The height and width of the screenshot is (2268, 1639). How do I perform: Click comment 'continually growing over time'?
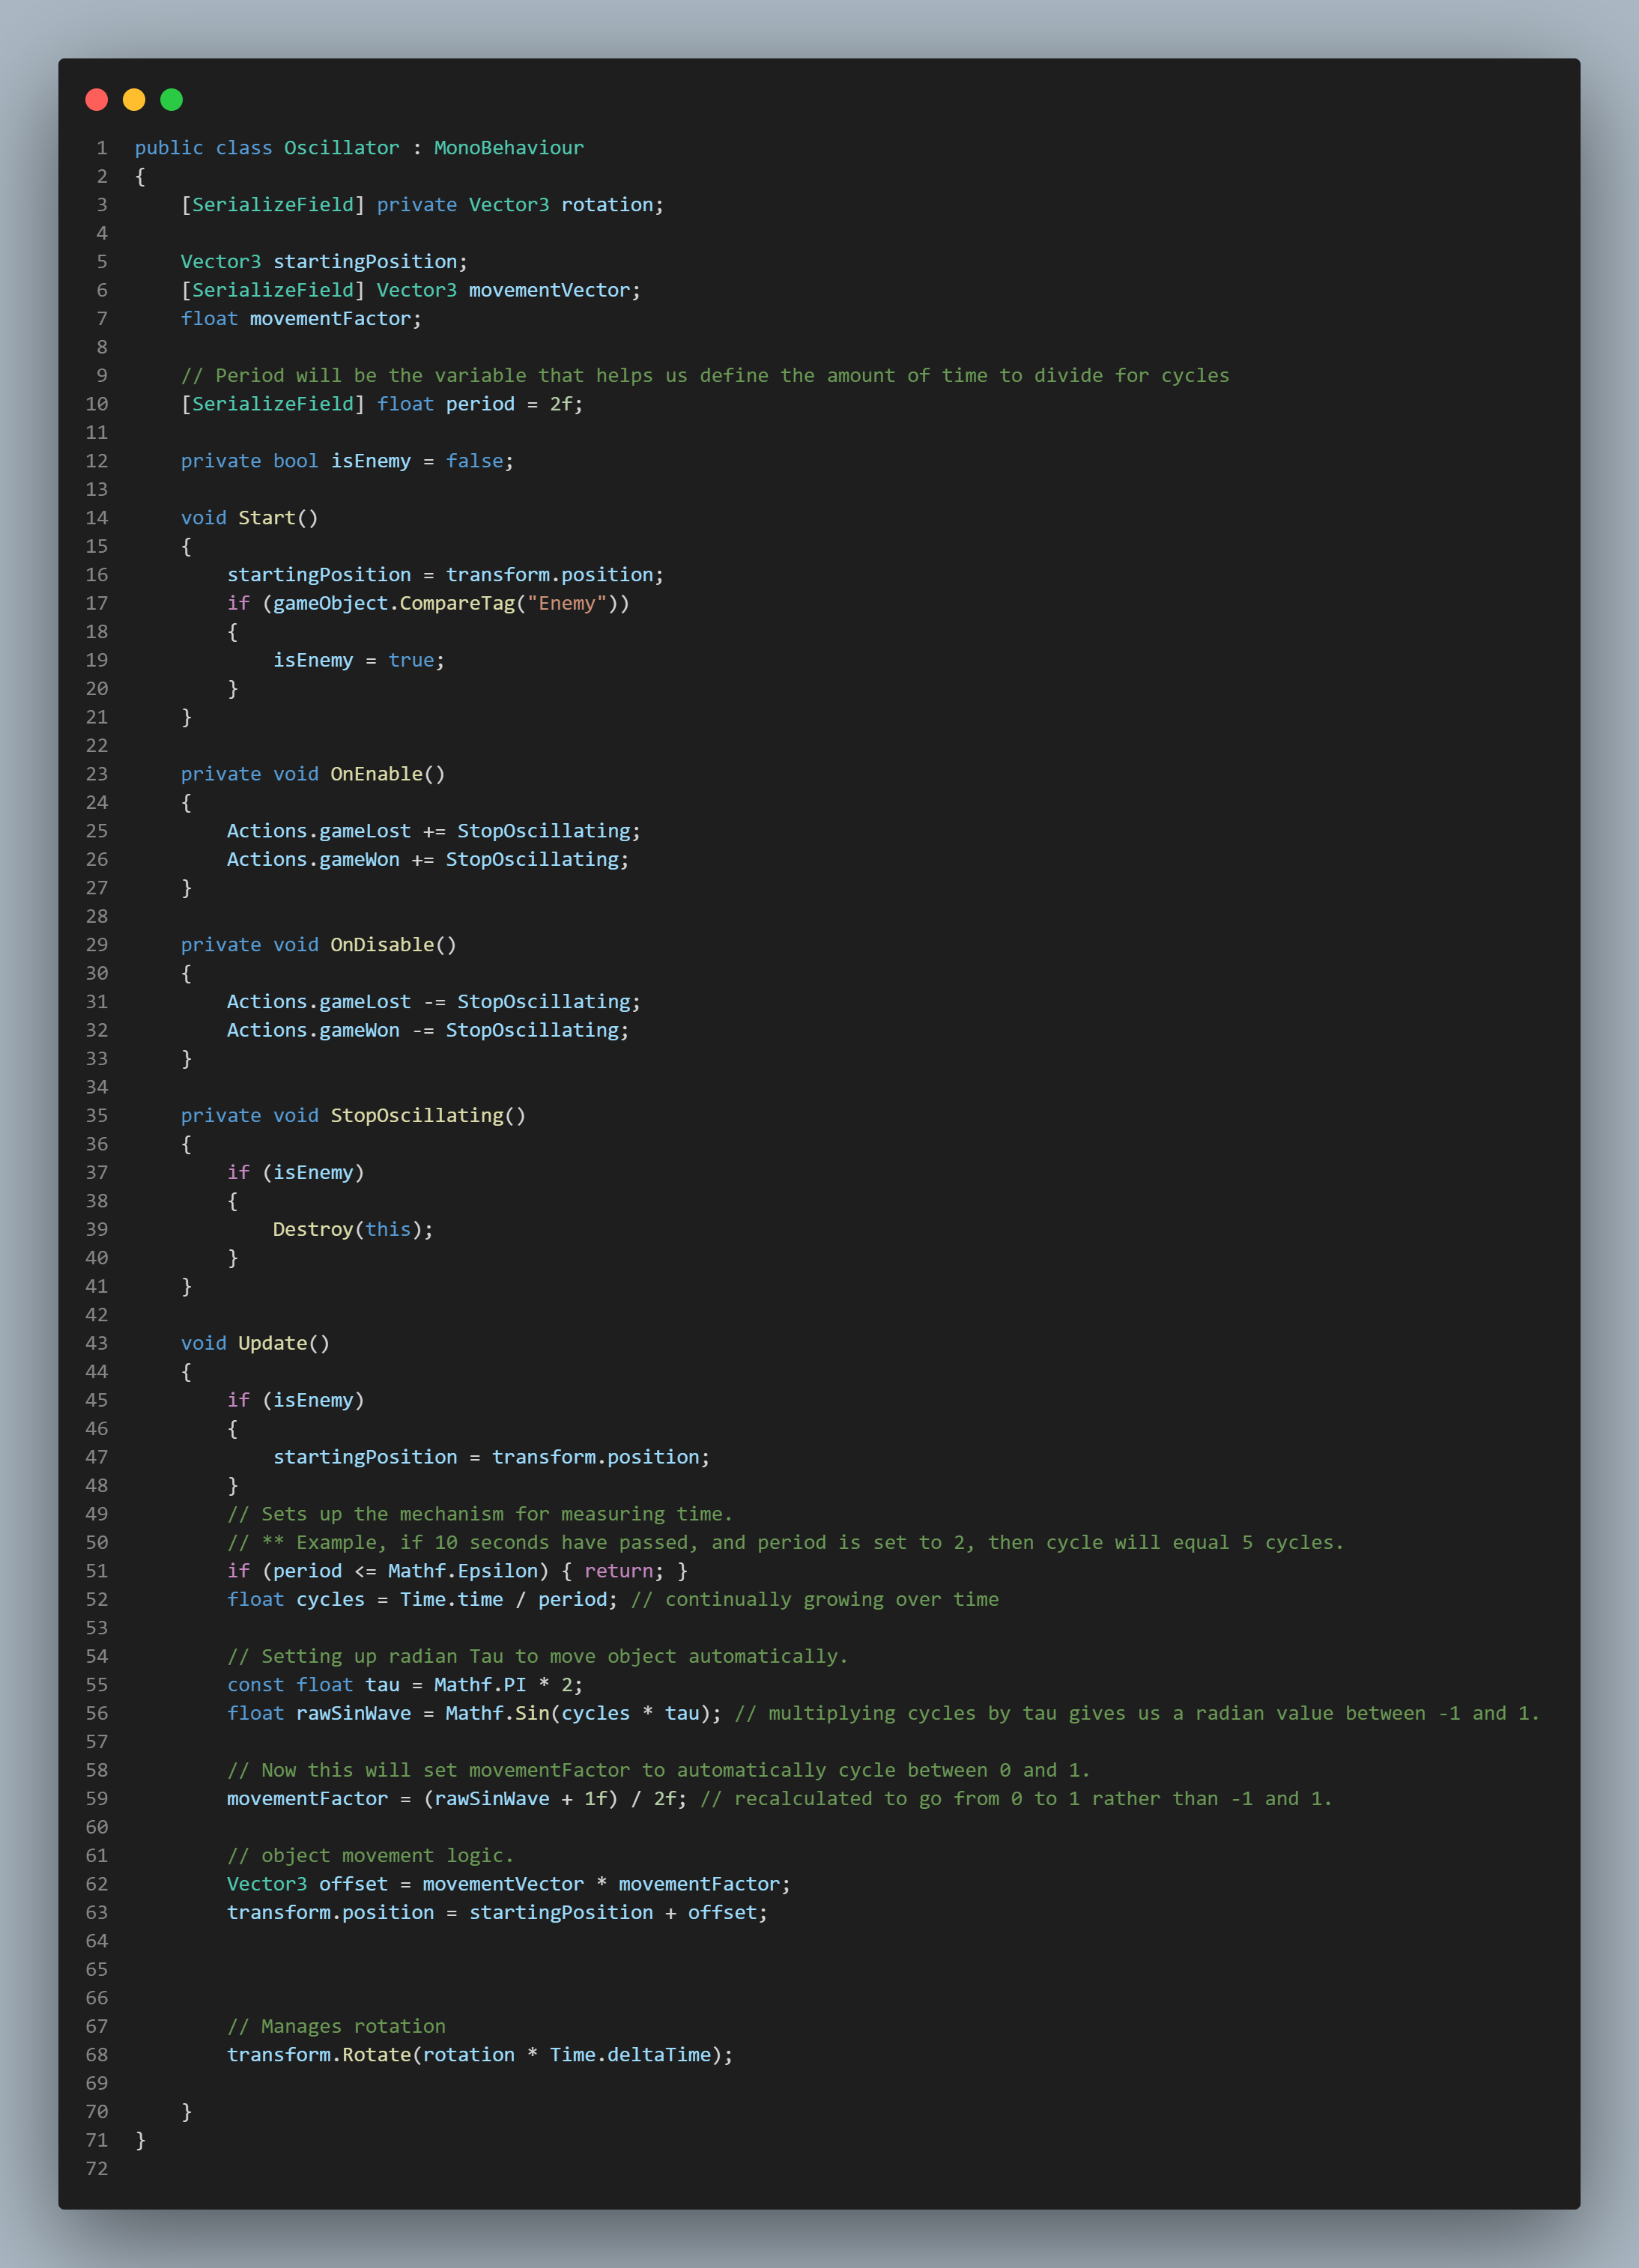(x=815, y=1600)
